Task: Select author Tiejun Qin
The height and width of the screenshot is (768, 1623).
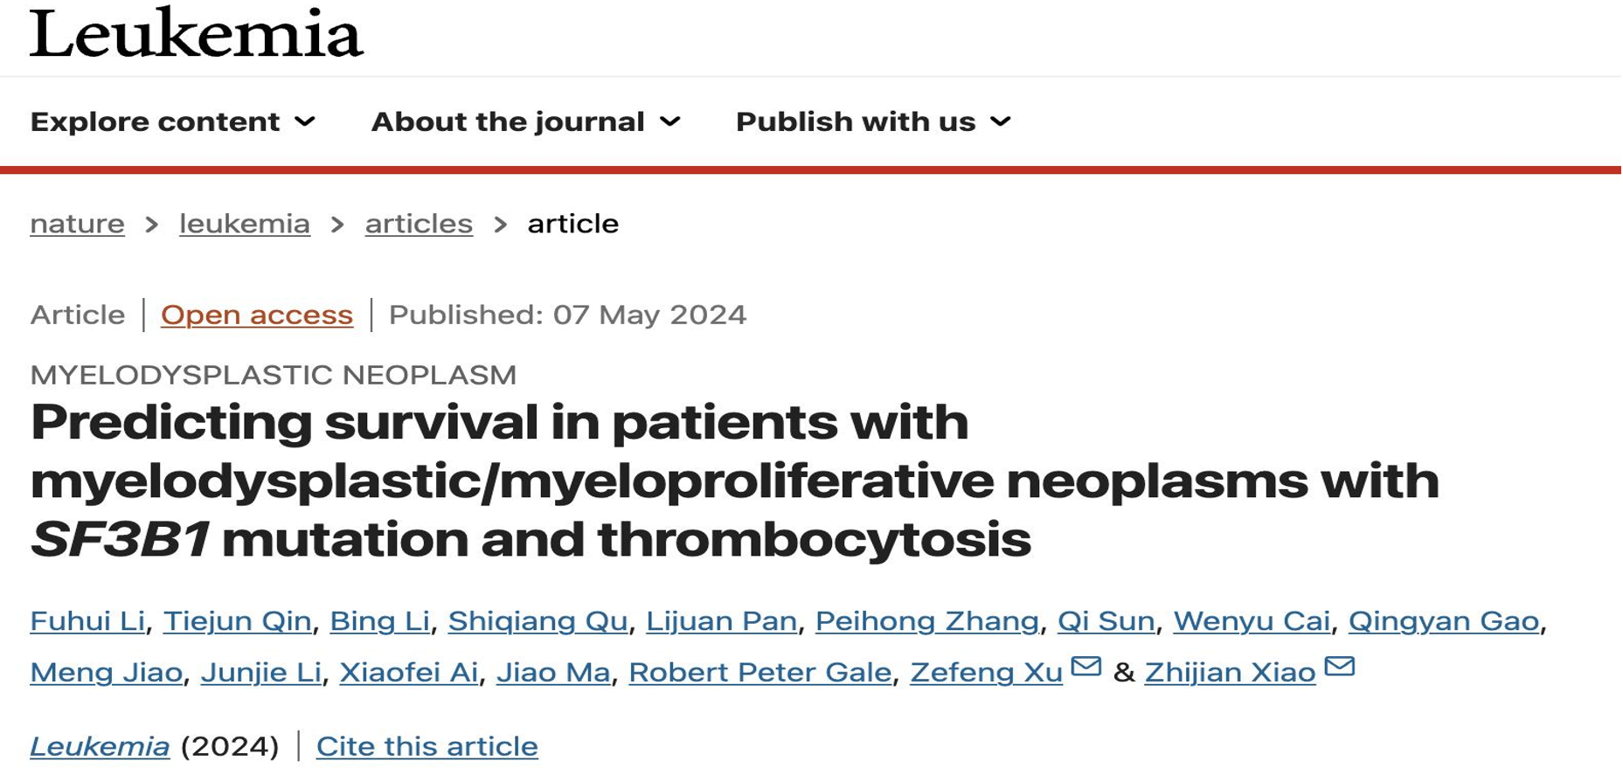Action: tap(238, 621)
